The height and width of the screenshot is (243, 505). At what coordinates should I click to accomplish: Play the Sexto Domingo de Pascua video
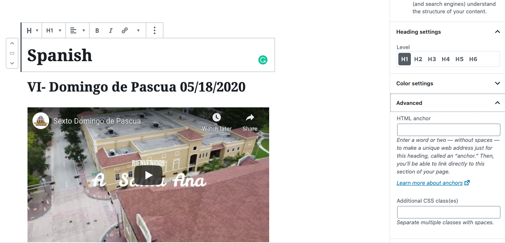click(148, 175)
